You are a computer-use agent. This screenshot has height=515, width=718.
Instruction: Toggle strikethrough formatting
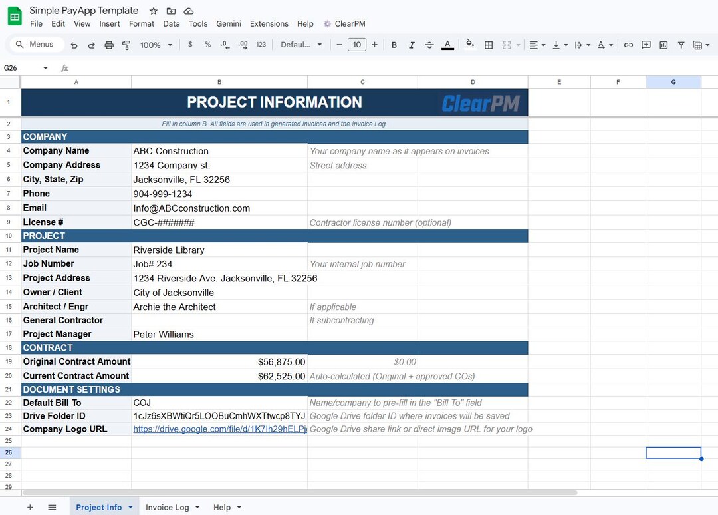pos(429,45)
